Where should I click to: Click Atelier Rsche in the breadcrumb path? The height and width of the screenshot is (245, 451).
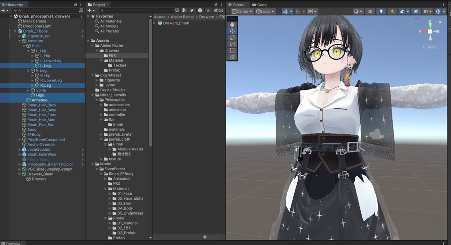[x=182, y=17]
